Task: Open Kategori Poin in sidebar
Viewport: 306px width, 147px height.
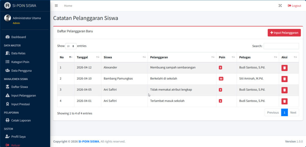Action: click(x=20, y=62)
